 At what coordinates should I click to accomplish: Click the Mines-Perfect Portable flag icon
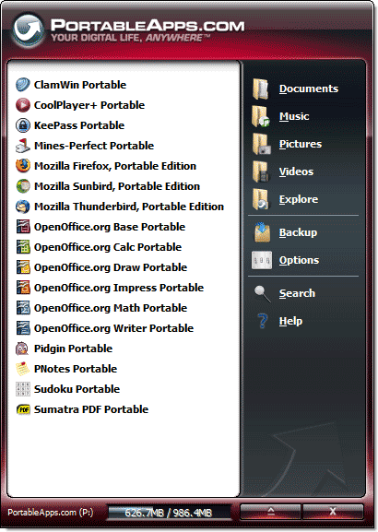click(x=23, y=146)
